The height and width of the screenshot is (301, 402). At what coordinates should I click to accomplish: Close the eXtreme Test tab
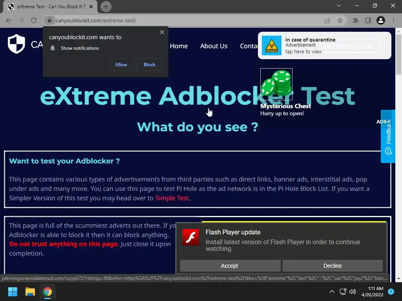coord(91,7)
